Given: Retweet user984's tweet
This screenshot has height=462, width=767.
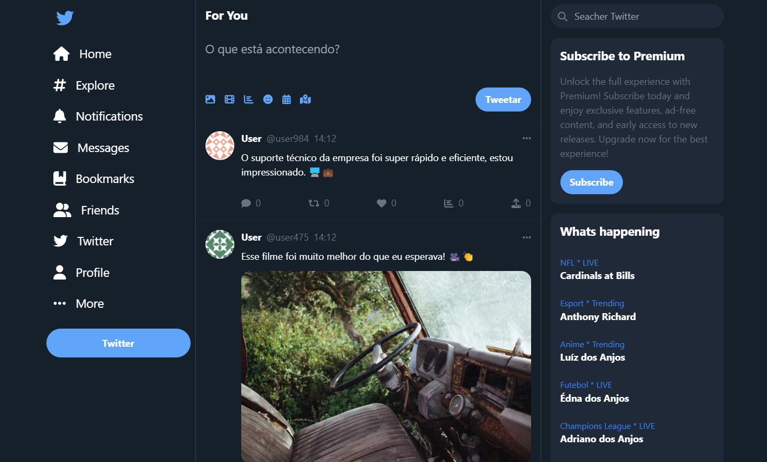Looking at the screenshot, I should pos(314,203).
